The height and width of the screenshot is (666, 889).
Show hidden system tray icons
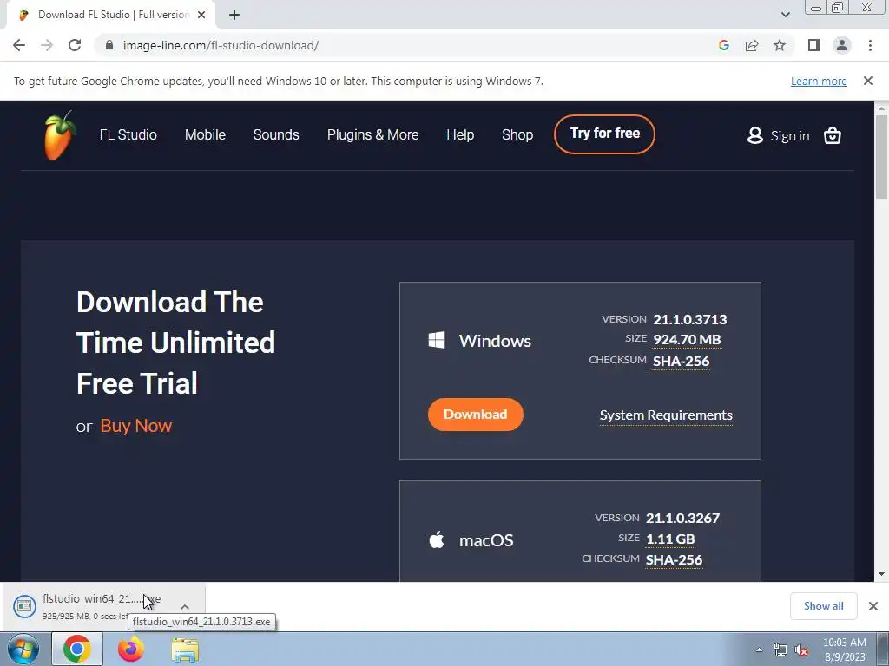click(x=759, y=650)
